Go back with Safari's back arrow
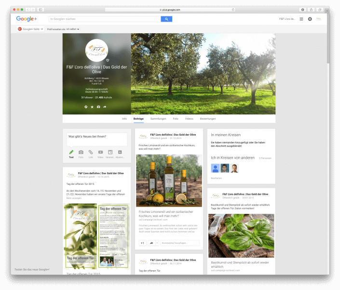Viewport: 340px width, 290px height. pos(28,10)
